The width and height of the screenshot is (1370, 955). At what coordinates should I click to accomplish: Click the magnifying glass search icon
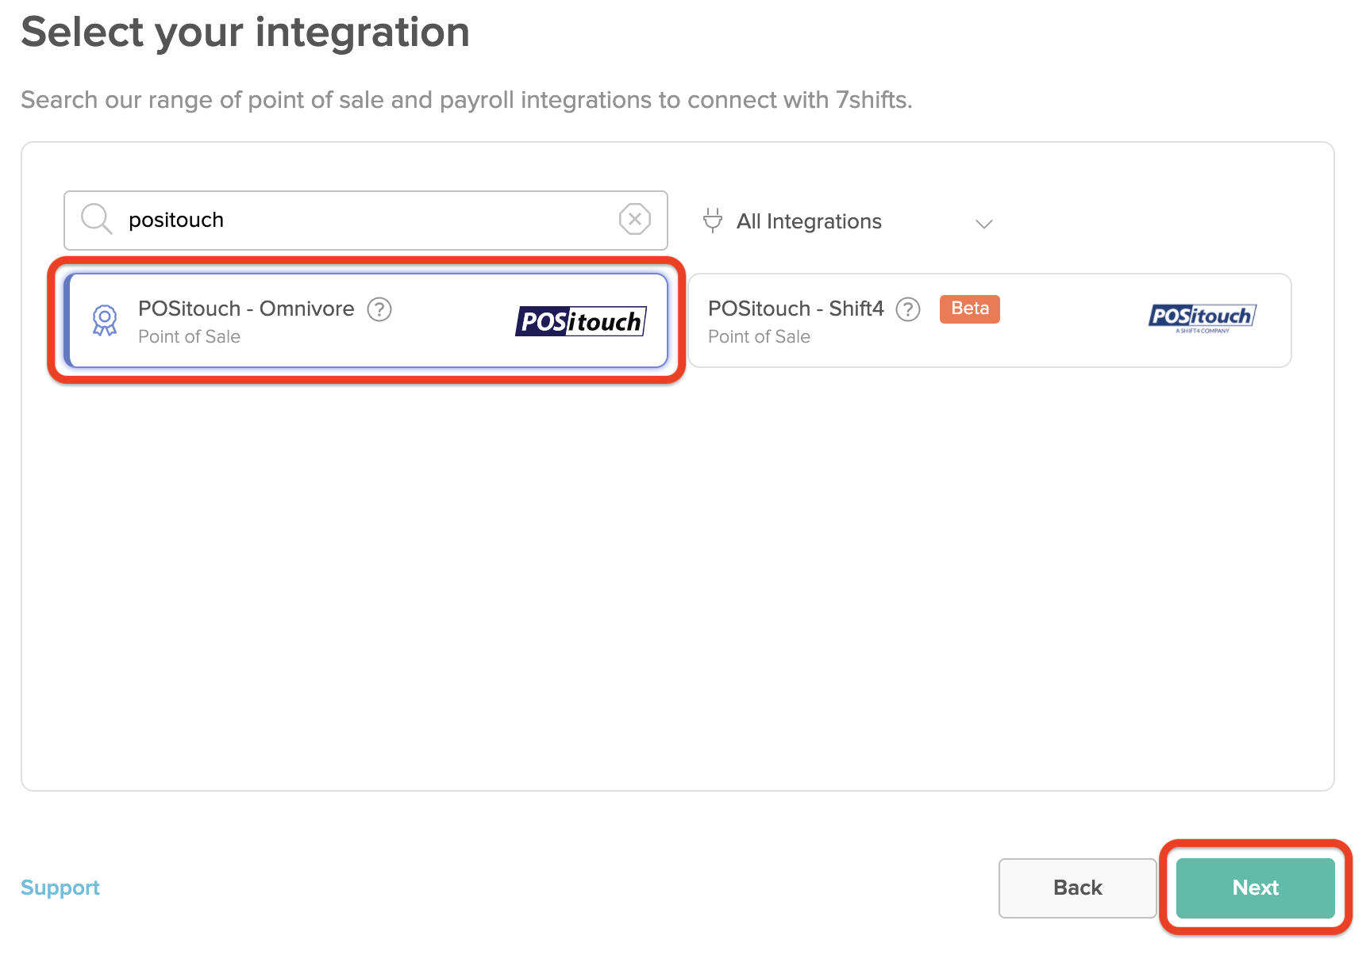click(96, 219)
